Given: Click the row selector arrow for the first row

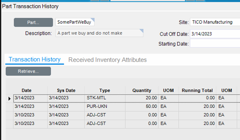Looking at the screenshot, I should coord(9,98).
